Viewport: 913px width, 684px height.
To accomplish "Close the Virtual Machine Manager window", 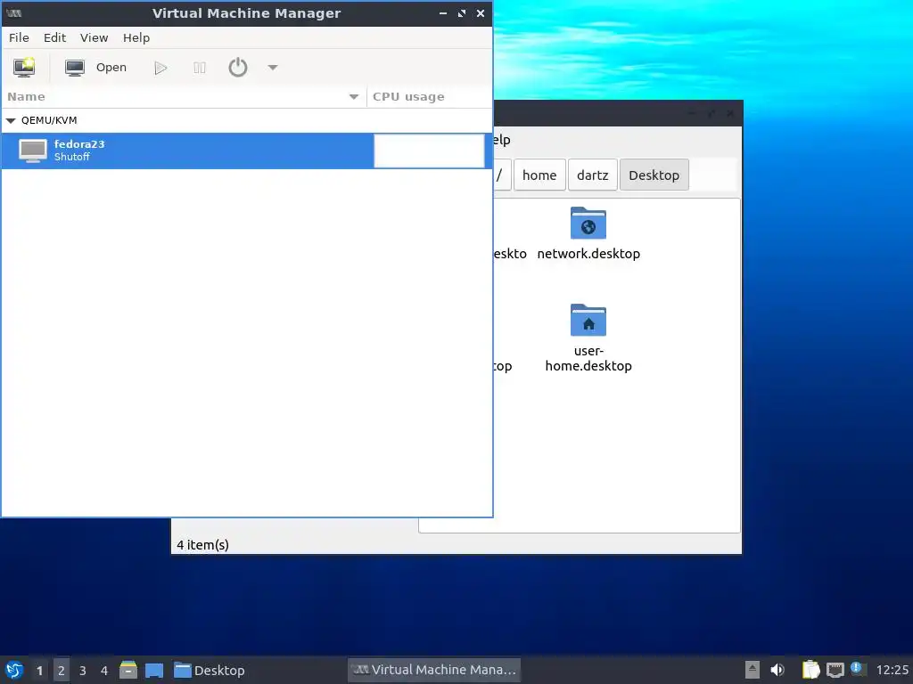I will click(481, 13).
